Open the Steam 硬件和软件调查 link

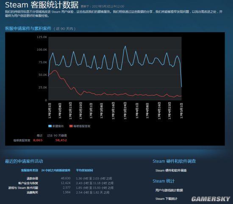(171, 171)
